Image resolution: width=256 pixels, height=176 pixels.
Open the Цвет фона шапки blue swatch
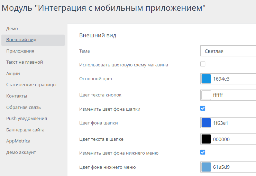click(x=206, y=123)
